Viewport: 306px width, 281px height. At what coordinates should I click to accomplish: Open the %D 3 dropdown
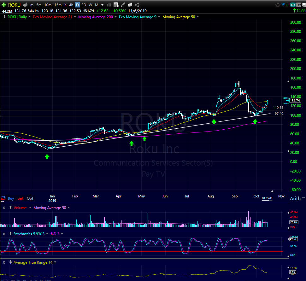62,234
